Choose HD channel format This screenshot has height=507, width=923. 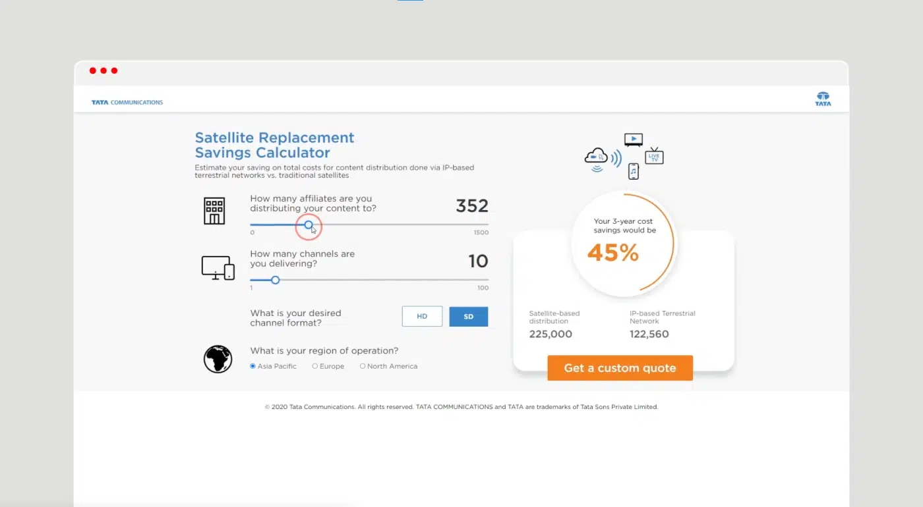pyautogui.click(x=422, y=317)
